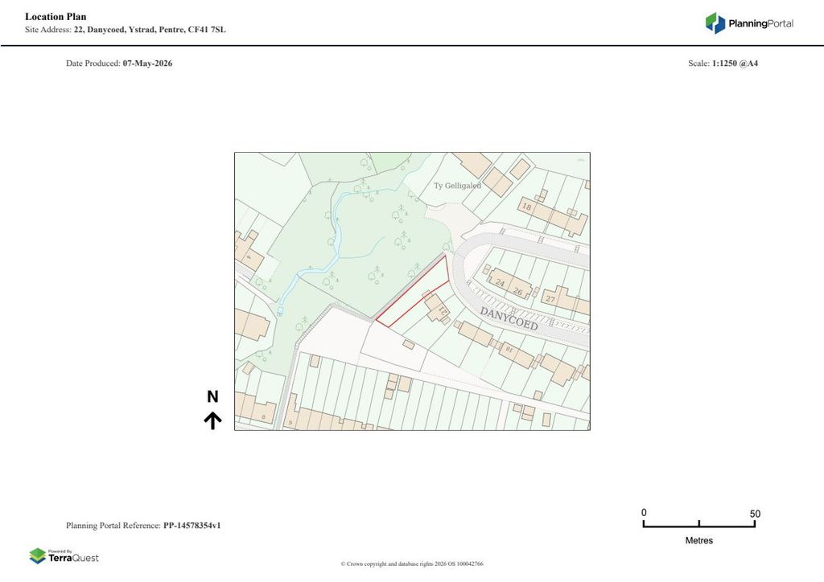
Task: Click building number 27 on map
Action: click(x=550, y=299)
